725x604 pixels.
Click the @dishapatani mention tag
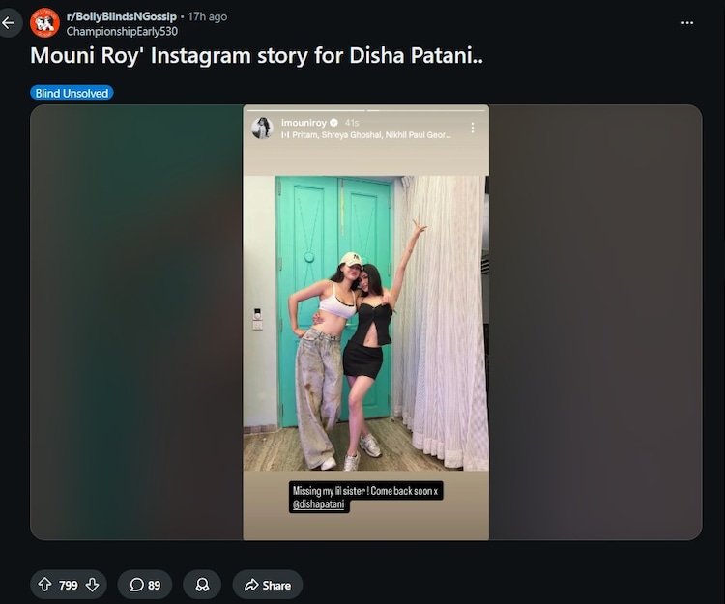(319, 504)
